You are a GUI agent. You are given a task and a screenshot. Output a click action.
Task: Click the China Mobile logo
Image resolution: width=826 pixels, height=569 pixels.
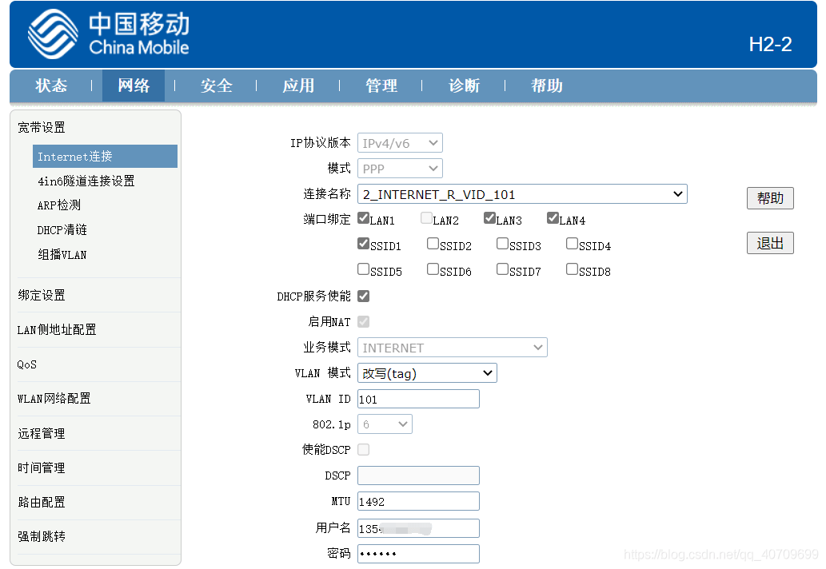(x=108, y=34)
